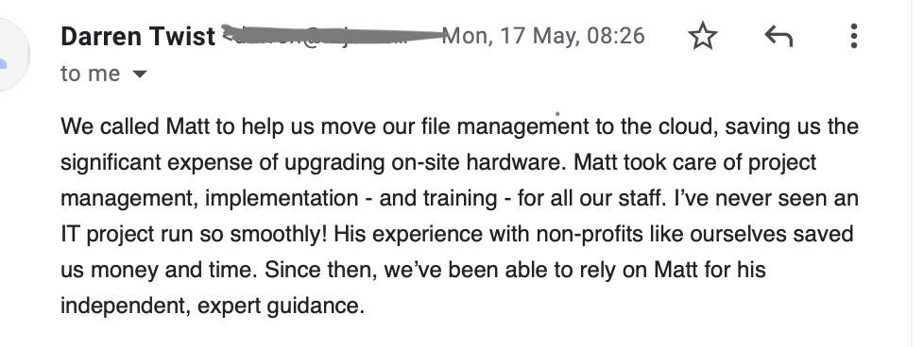Open the three-dot More options menu
Screen dimensions: 924x347
(x=854, y=37)
